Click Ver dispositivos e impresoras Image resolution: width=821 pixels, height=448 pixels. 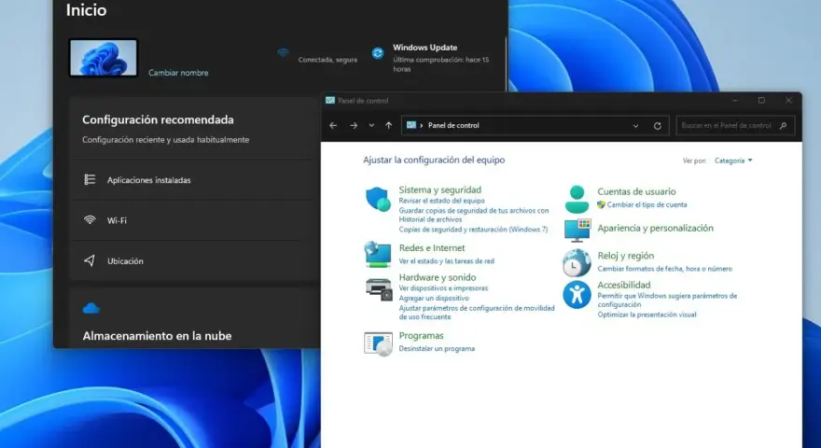point(443,288)
